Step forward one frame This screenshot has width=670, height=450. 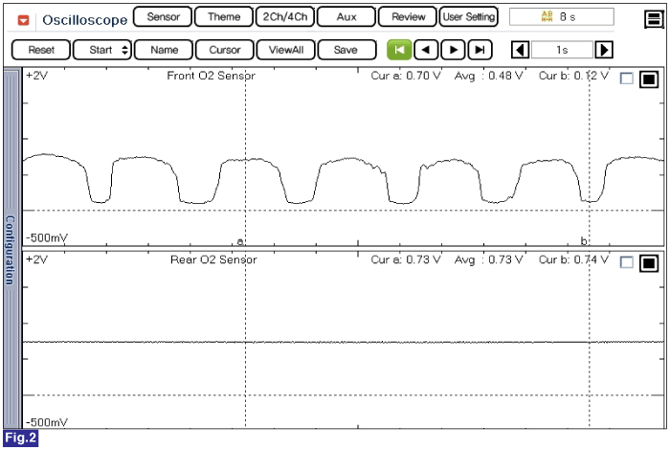pos(453,50)
